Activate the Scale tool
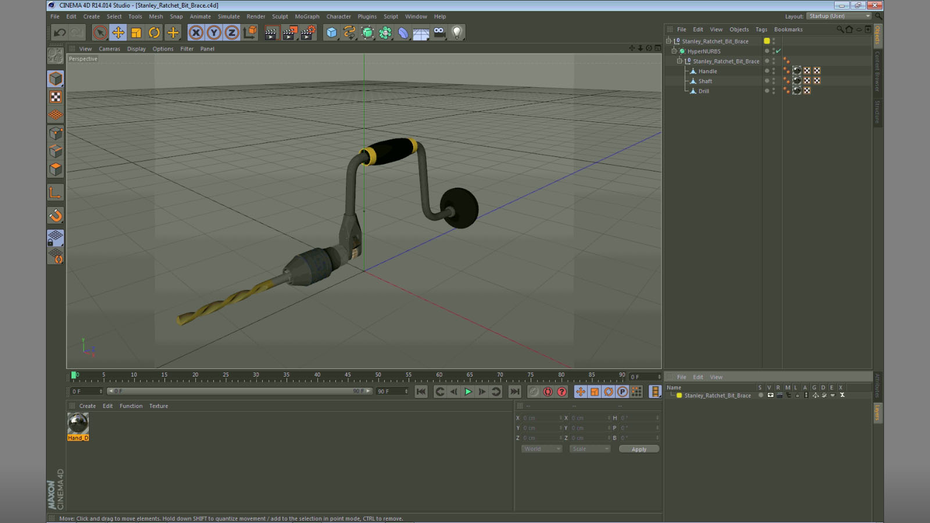The height and width of the screenshot is (523, 930). pos(136,33)
